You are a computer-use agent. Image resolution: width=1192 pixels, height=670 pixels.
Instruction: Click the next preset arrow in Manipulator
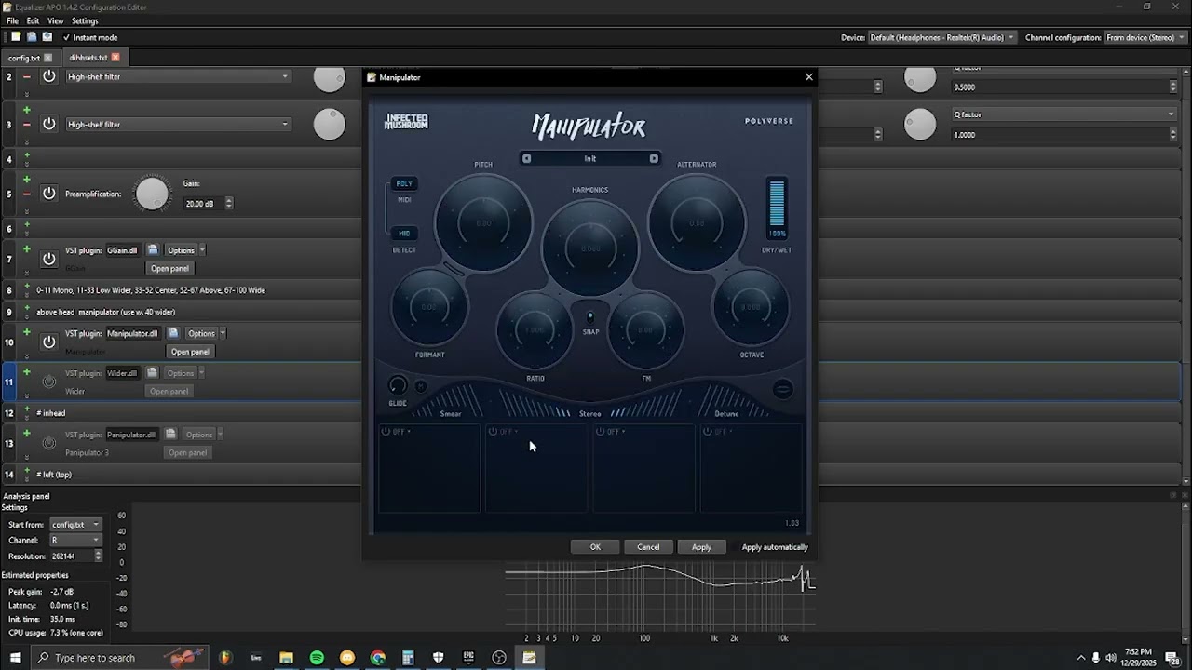(654, 158)
